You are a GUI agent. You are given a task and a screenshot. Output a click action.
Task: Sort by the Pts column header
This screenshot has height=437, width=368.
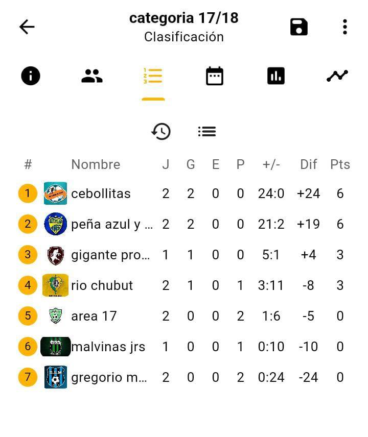340,164
